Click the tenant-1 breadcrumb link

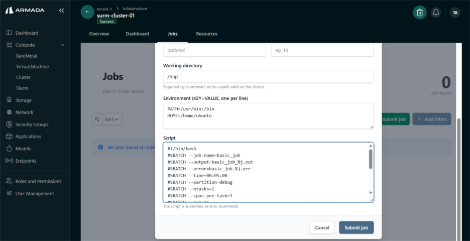[x=105, y=9]
